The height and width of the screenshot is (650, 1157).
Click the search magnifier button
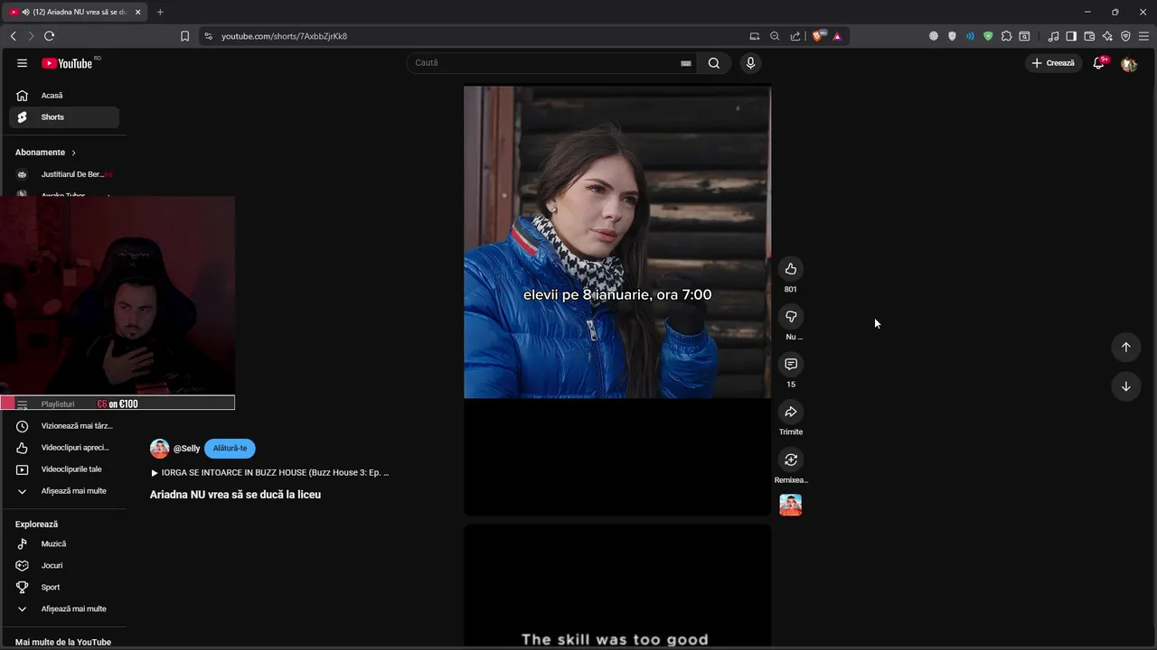pos(714,63)
